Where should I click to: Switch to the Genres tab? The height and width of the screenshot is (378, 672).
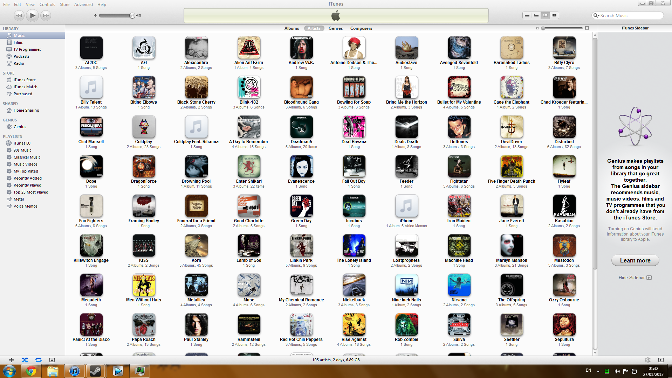tap(336, 28)
